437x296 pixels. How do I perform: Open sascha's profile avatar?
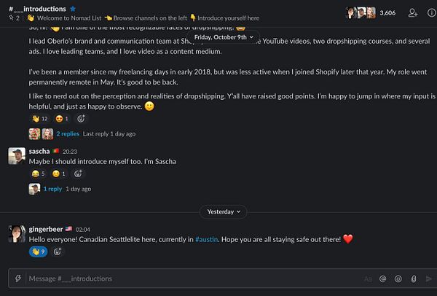pyautogui.click(x=16, y=155)
